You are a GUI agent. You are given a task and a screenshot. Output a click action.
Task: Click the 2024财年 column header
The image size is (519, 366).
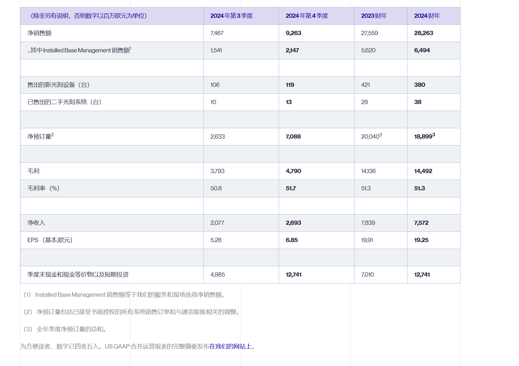[427, 16]
